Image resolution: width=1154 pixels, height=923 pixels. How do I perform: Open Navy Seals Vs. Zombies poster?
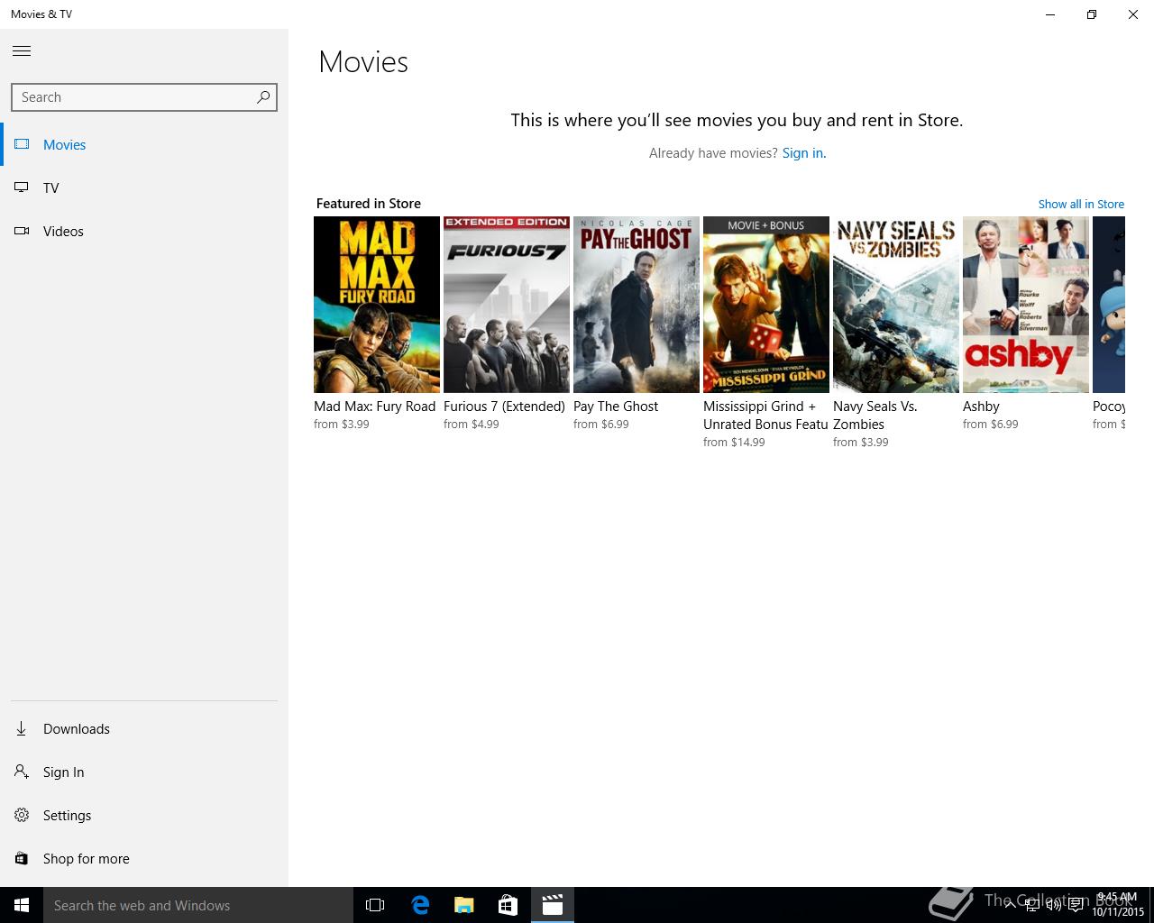896,305
